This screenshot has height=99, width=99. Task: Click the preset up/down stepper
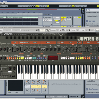coord(39,30)
